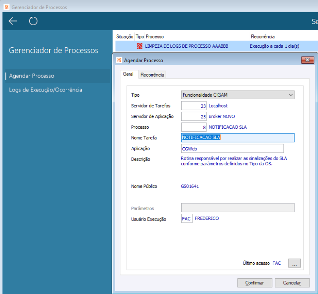The image size is (318, 294).
Task: Click the disabled Parâmetros field
Action: [x=238, y=208]
